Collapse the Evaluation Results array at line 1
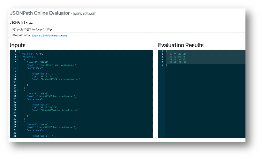 point(164,51)
